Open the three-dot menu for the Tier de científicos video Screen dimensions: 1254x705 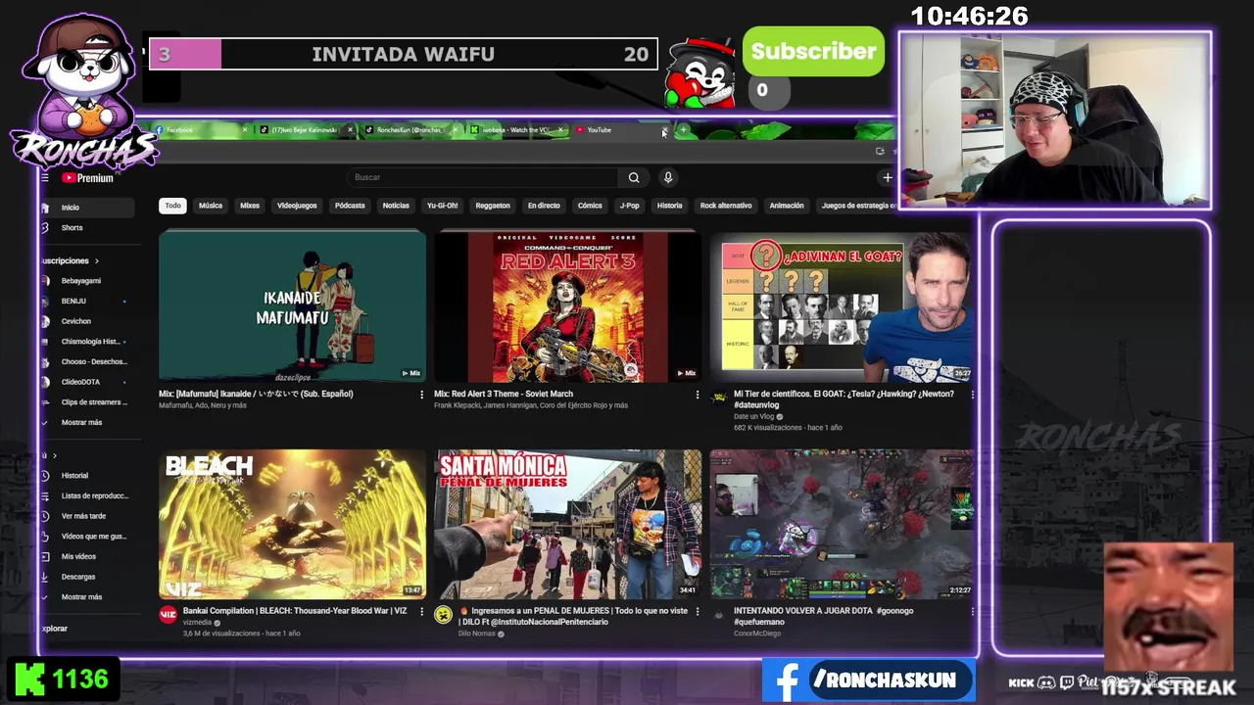[972, 395]
